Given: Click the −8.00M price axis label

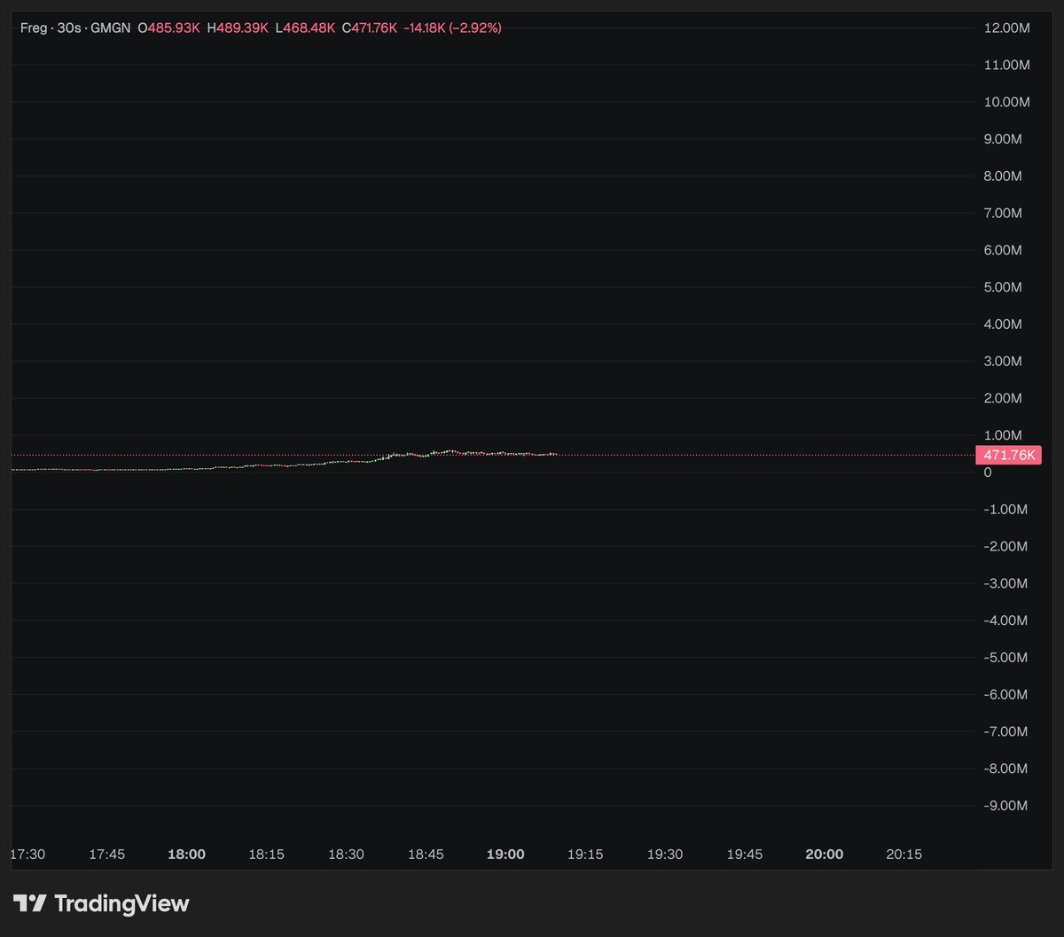Looking at the screenshot, I should click(1006, 769).
